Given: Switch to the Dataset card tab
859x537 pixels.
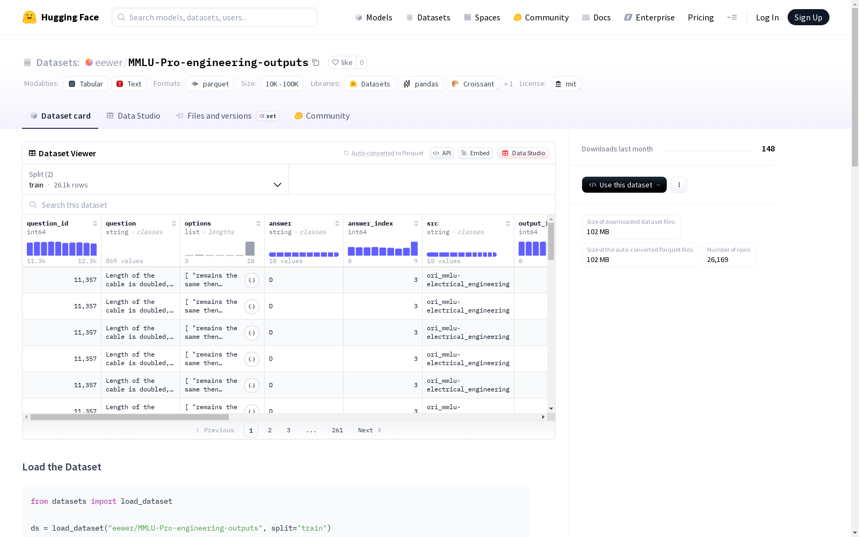Looking at the screenshot, I should 60,116.
